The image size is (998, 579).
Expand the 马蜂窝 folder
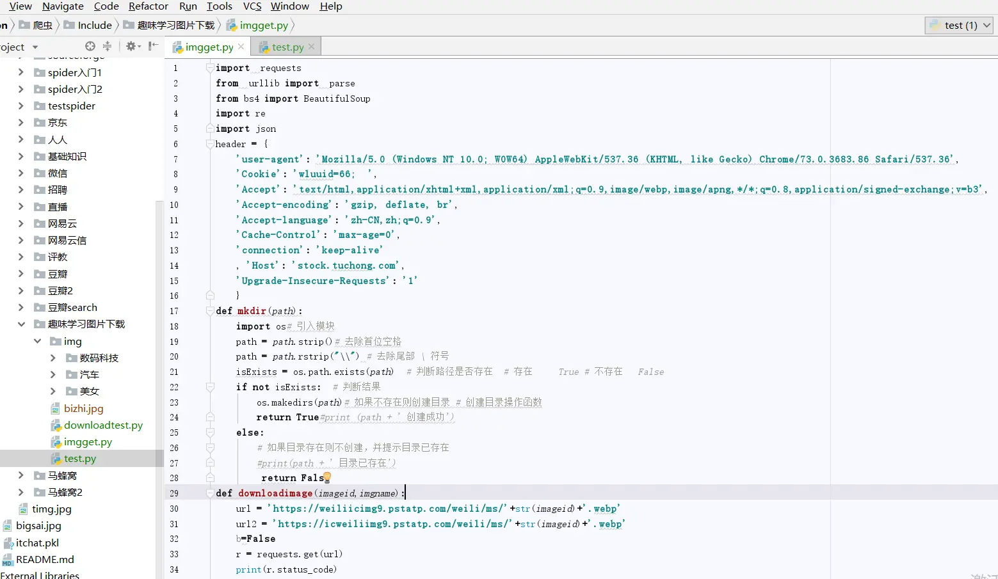pyautogui.click(x=21, y=475)
